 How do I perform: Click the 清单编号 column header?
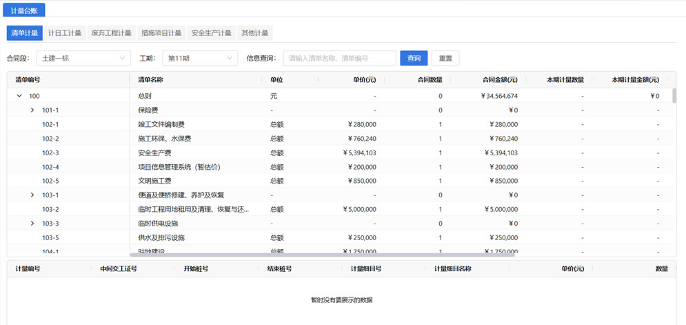[x=28, y=79]
